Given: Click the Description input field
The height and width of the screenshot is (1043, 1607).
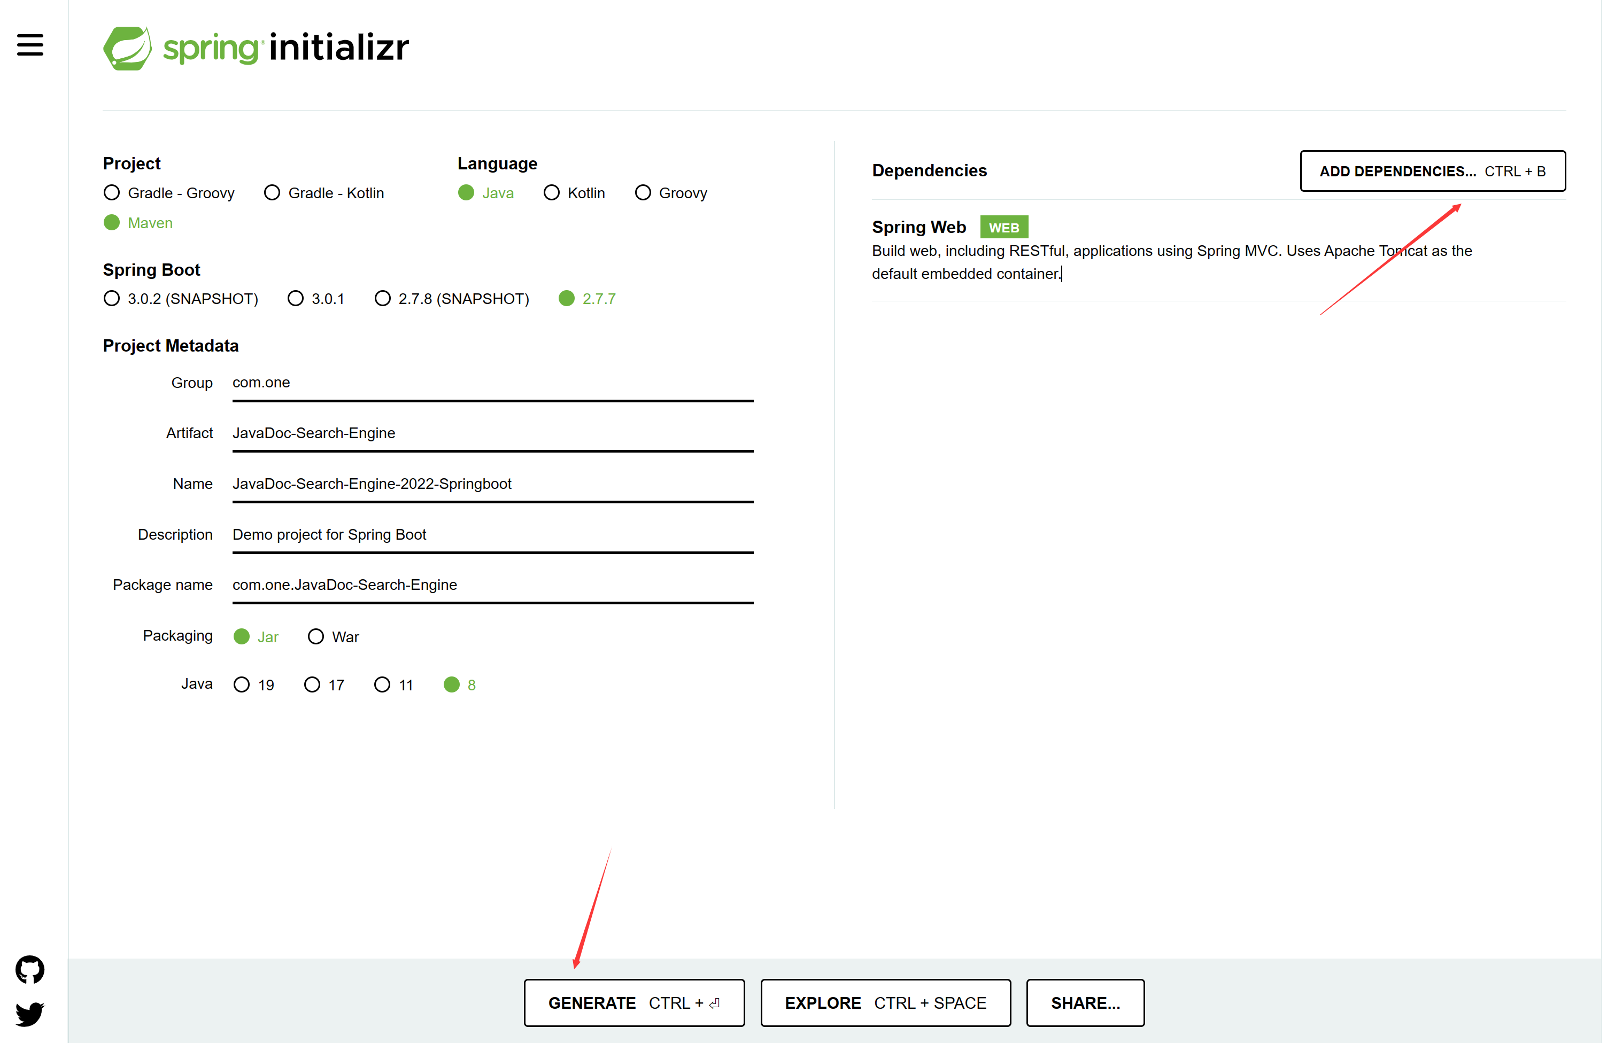Looking at the screenshot, I should 493,535.
